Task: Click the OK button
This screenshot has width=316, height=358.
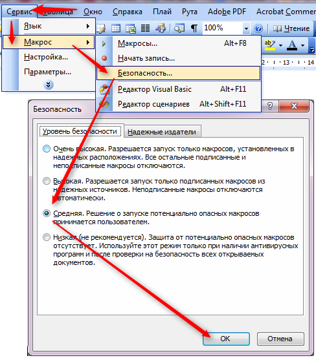Action: click(226, 339)
